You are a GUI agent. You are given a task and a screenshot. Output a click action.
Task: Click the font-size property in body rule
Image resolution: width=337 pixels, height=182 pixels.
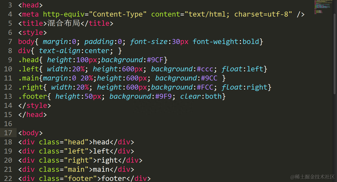[149, 41]
